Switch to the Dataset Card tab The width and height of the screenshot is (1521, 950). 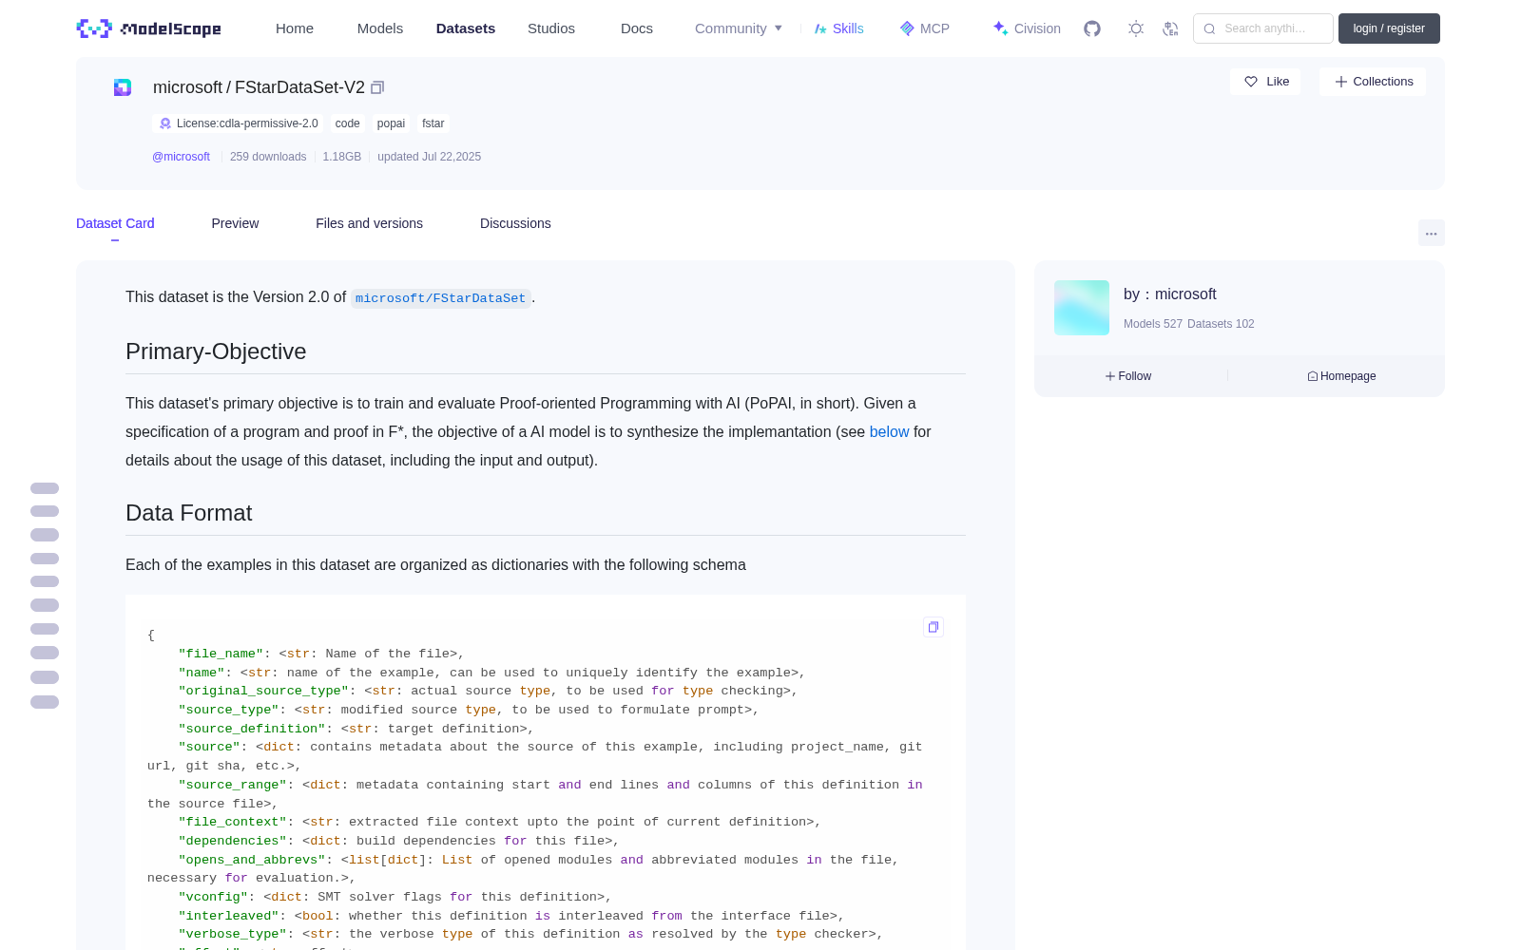115,223
